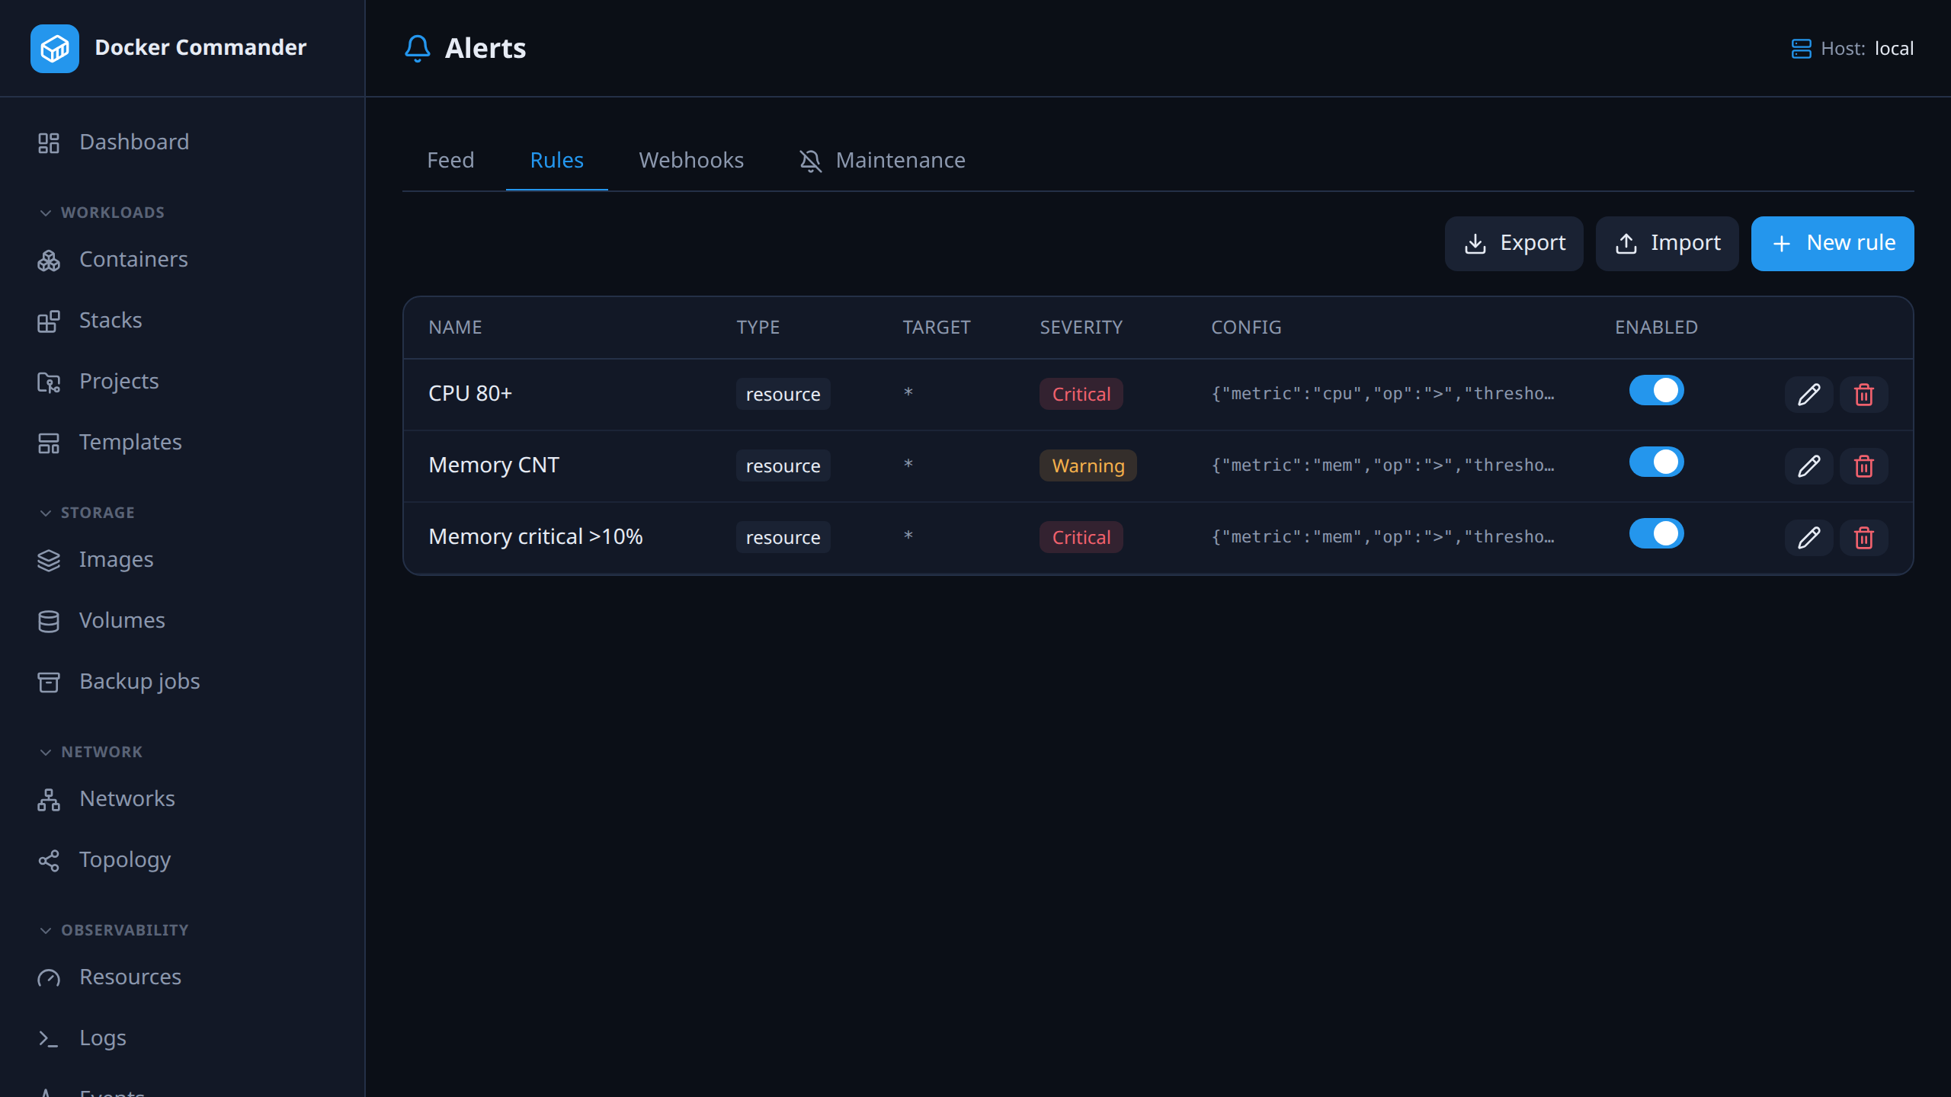
Task: Open the Containers page
Action: (183, 260)
